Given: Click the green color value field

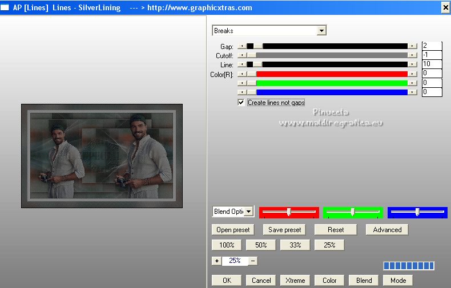Looking at the screenshot, I should click(432, 83).
